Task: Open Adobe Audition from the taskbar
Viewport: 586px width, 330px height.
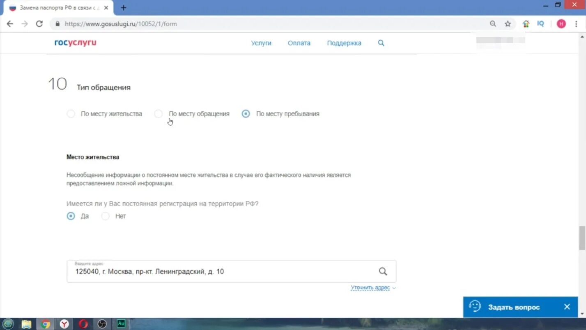Action: pos(121,323)
